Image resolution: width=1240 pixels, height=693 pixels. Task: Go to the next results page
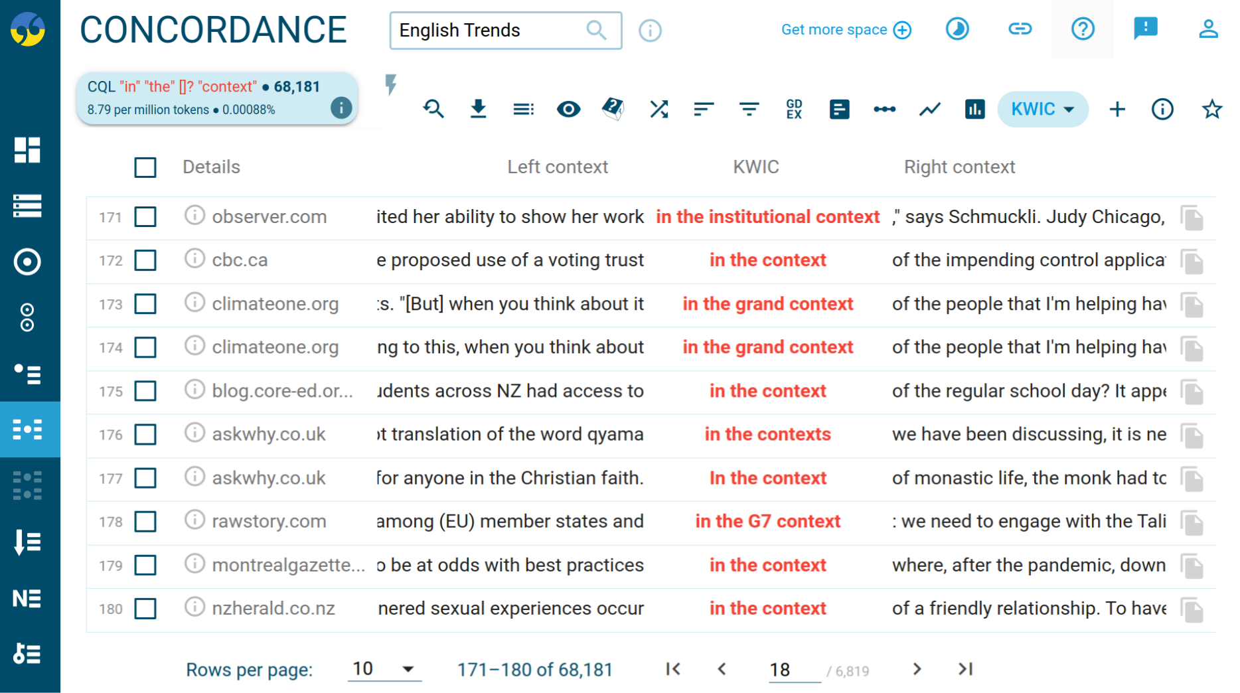coord(917,669)
